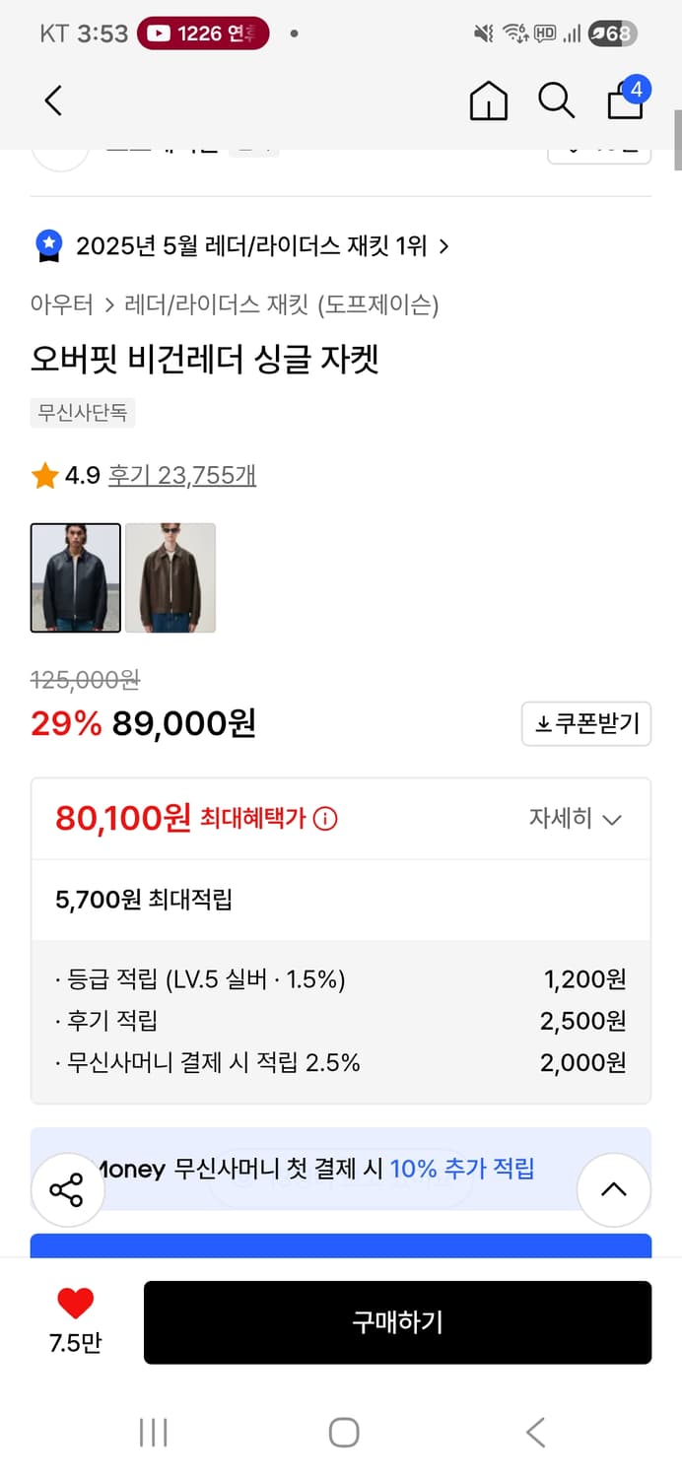Tap the back arrow to return
Image resolution: width=682 pixels, height=1478 pixels.
tap(52, 101)
